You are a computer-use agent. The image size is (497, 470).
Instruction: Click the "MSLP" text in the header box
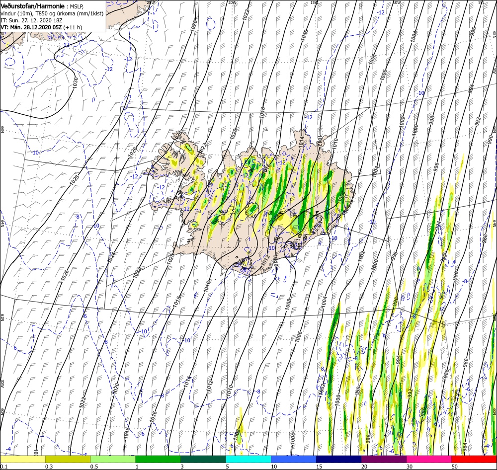click(77, 6)
